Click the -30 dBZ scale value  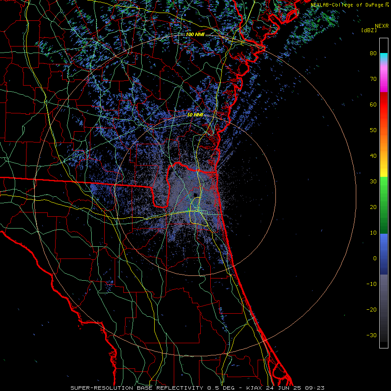[371, 336]
